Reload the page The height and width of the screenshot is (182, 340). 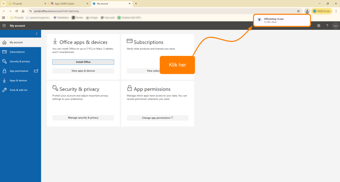pyautogui.click(x=17, y=11)
